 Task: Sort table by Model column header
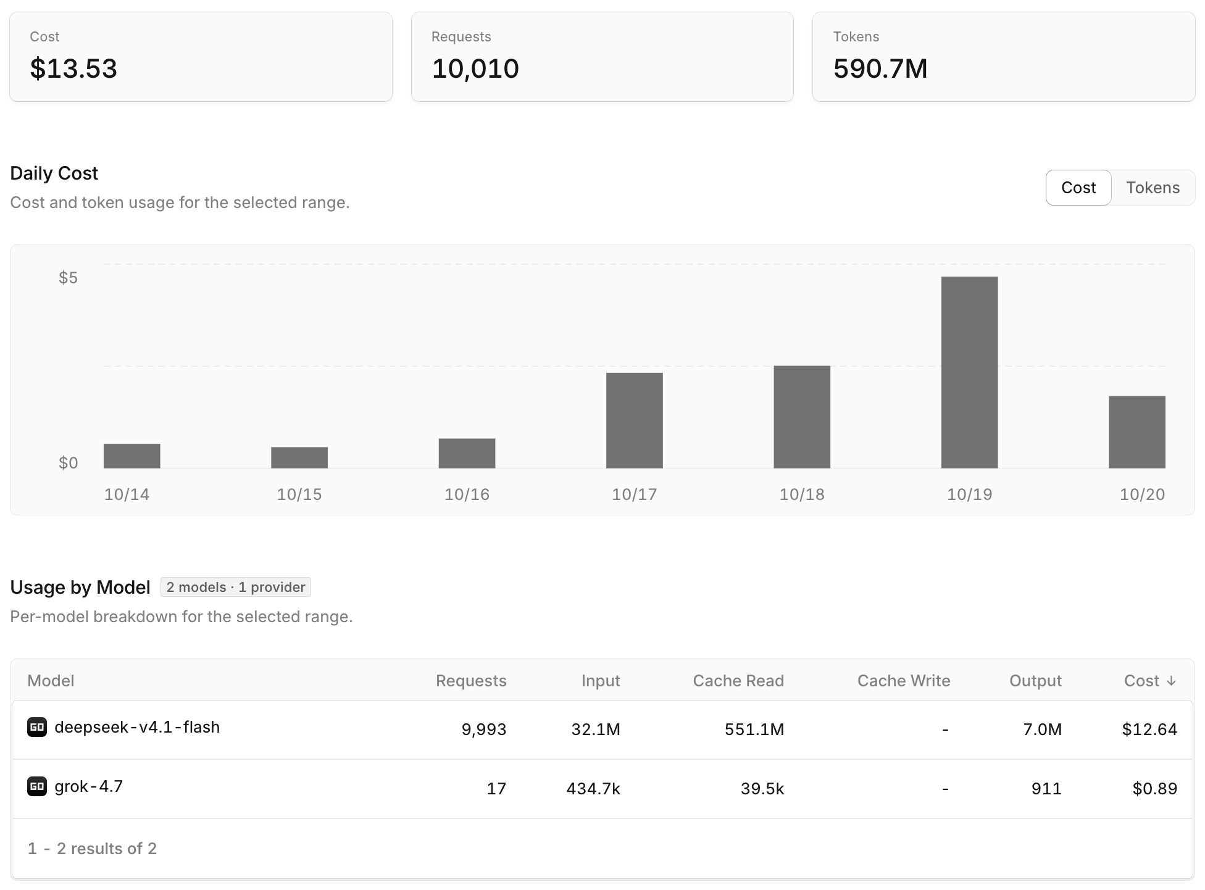tap(51, 681)
